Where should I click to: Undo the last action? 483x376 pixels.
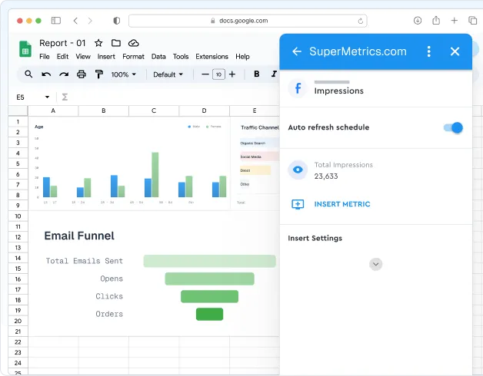[46, 74]
